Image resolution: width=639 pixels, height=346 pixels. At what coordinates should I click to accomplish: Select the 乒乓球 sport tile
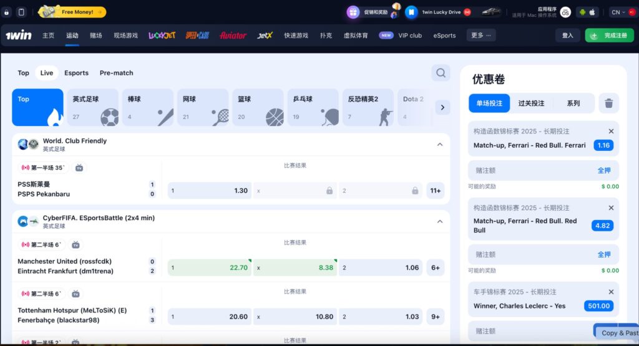(313, 107)
